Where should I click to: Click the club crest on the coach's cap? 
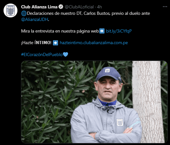107,71
